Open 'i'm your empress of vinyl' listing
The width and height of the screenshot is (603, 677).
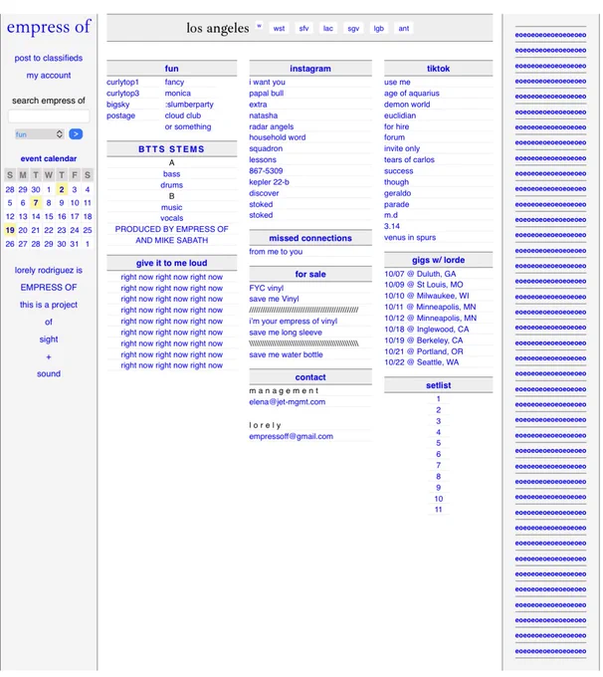[x=294, y=322]
